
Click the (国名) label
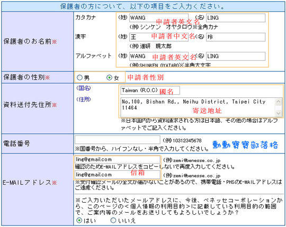[x=84, y=88]
